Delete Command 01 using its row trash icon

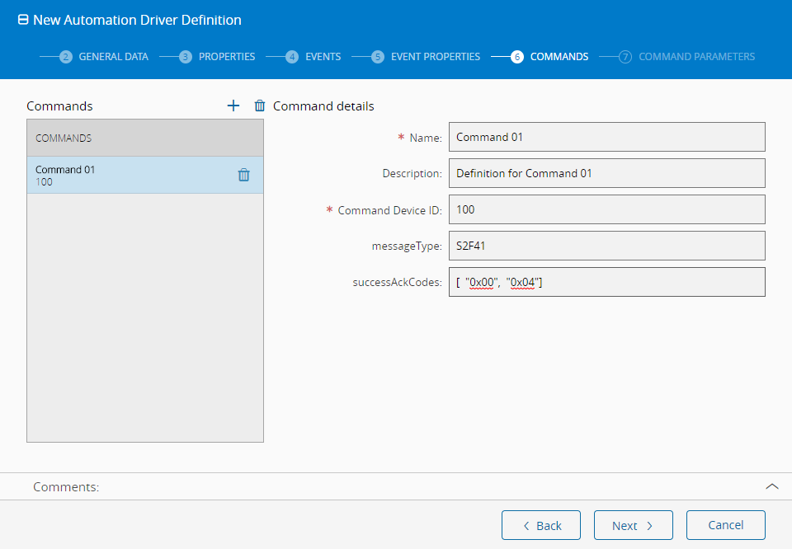pyautogui.click(x=243, y=175)
